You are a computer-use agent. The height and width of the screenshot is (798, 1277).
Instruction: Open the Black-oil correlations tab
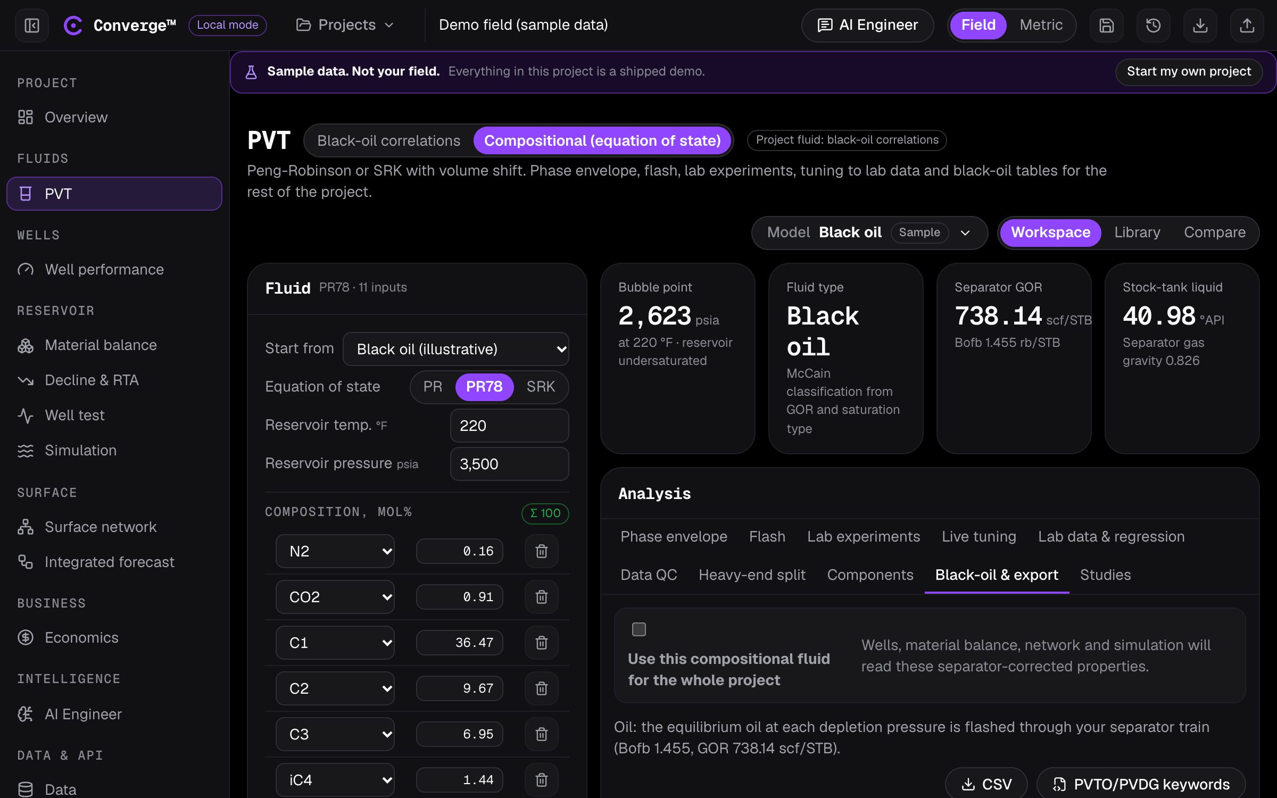(388, 140)
